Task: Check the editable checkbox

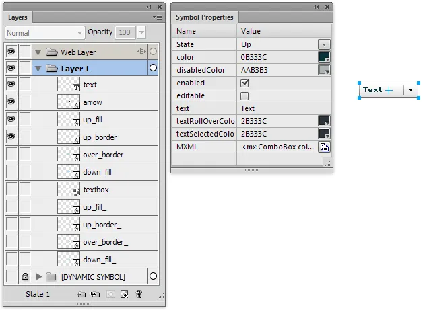Action: pyautogui.click(x=244, y=95)
